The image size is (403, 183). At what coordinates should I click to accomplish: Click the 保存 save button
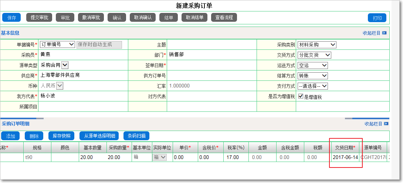point(11,17)
